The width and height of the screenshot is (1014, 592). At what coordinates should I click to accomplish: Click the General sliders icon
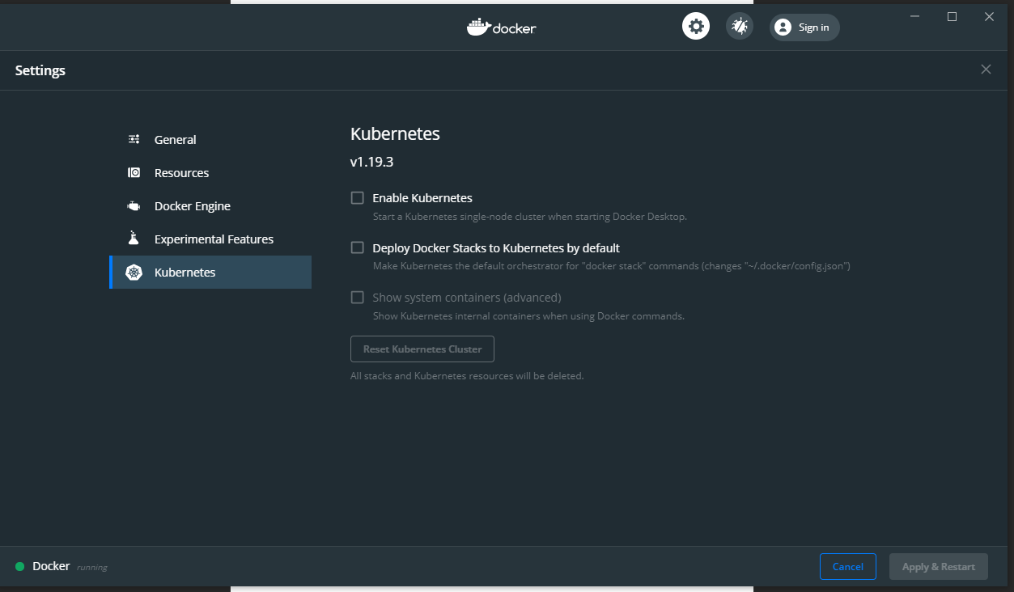(134, 139)
